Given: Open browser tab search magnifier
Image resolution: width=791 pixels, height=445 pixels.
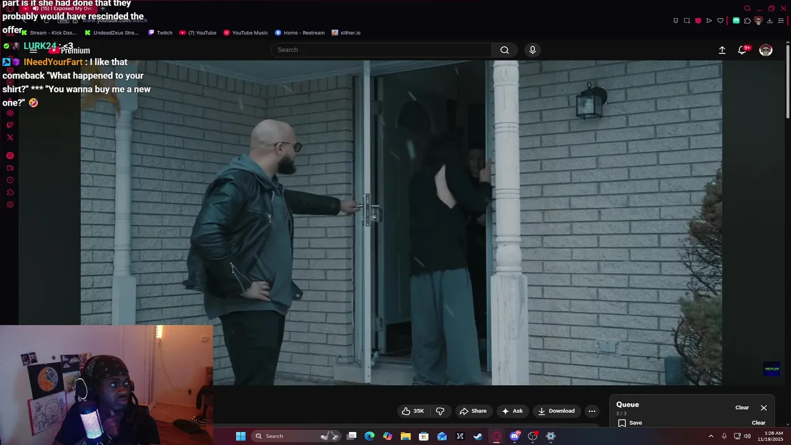Looking at the screenshot, I should (747, 9).
